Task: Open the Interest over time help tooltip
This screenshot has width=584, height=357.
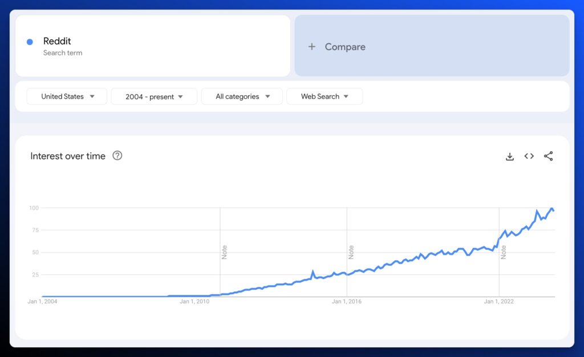Action: [x=117, y=155]
